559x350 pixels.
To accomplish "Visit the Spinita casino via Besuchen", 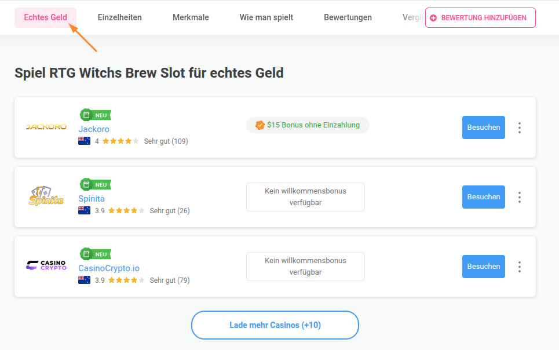I will click(484, 197).
